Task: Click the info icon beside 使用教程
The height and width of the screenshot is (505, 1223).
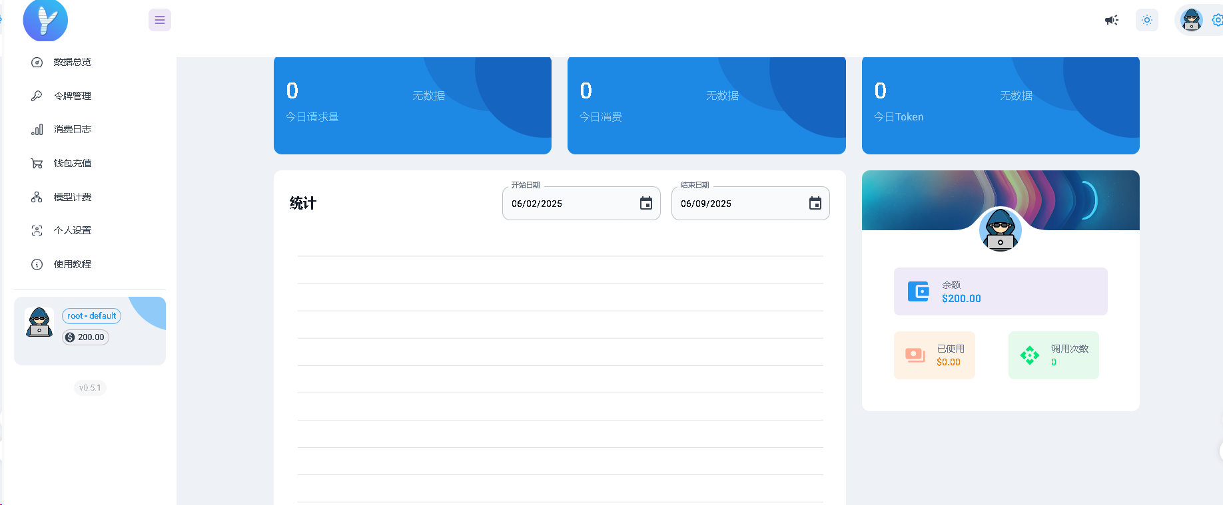Action: [x=37, y=264]
